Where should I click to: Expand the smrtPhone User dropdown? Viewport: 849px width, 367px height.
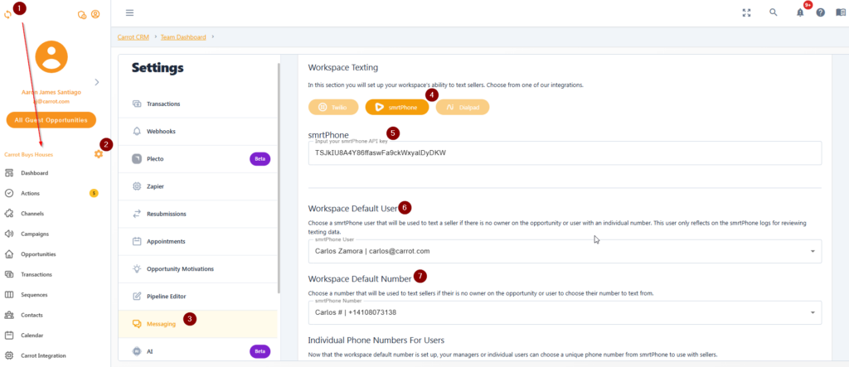tap(813, 252)
